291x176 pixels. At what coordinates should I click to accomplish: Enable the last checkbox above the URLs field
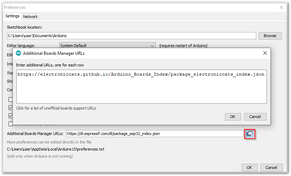click(x=11, y=124)
